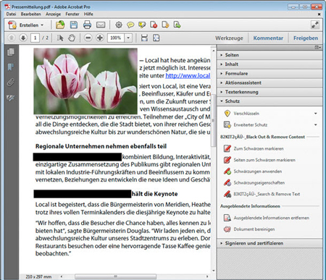
Task: Open the zoom percentage dropdown arrow
Action: [128, 38]
